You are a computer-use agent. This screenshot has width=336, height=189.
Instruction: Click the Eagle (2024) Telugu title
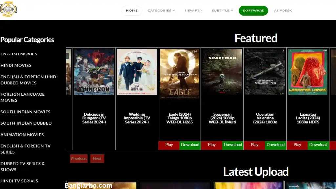[179, 118]
